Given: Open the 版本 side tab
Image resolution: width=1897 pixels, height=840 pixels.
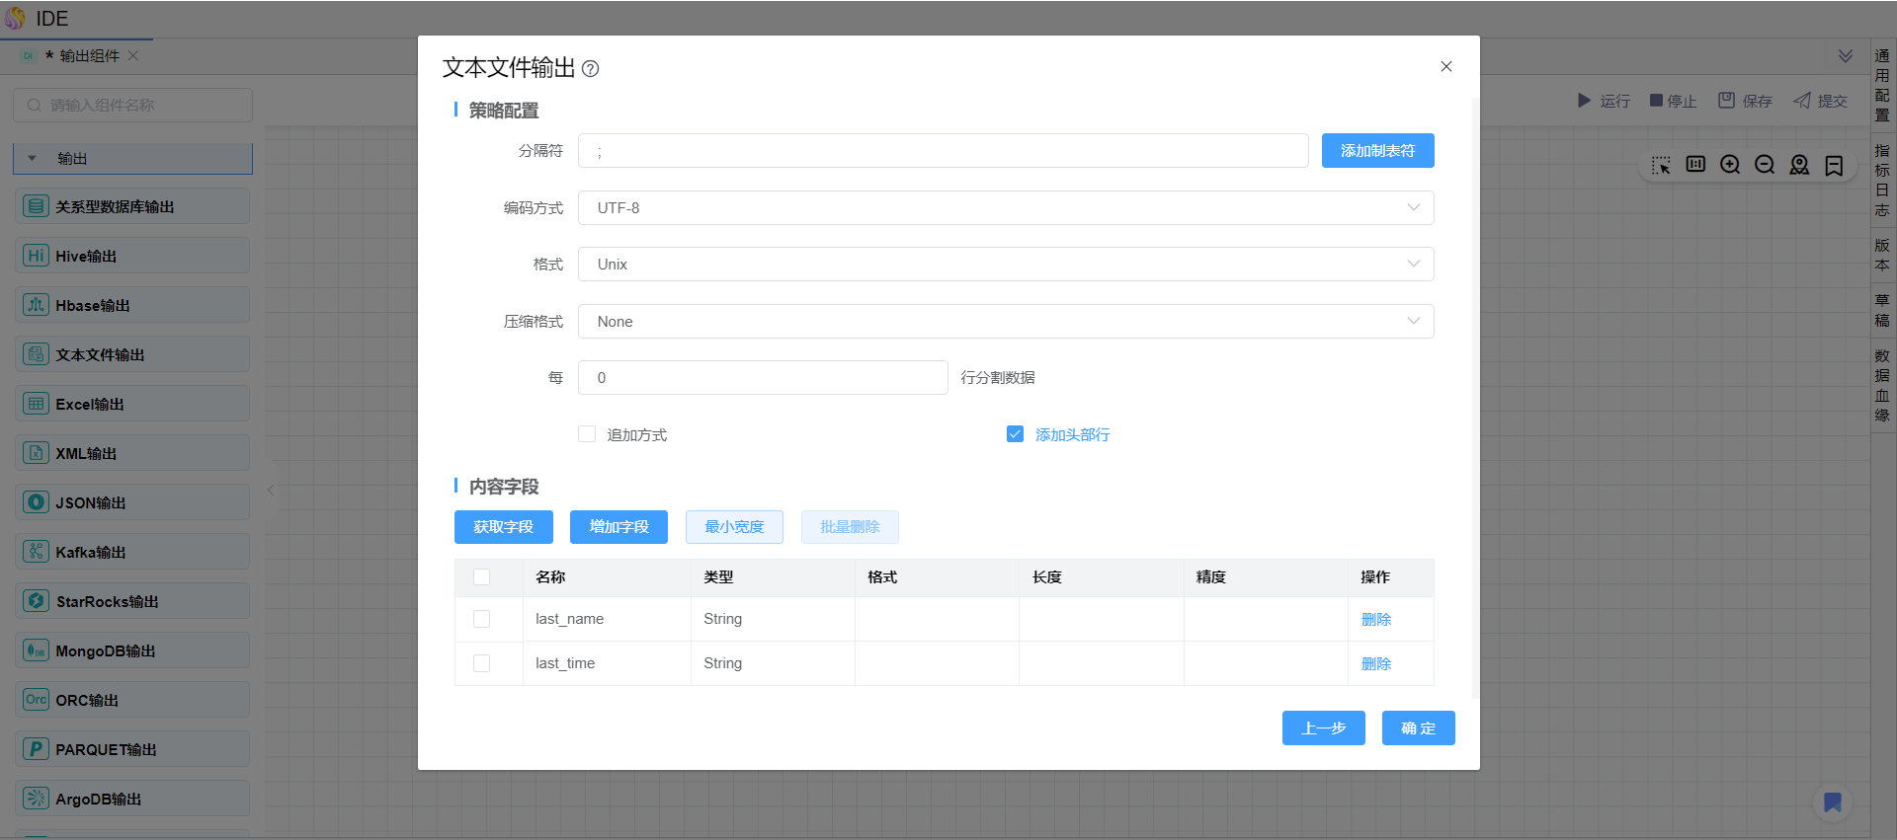Looking at the screenshot, I should [x=1882, y=255].
